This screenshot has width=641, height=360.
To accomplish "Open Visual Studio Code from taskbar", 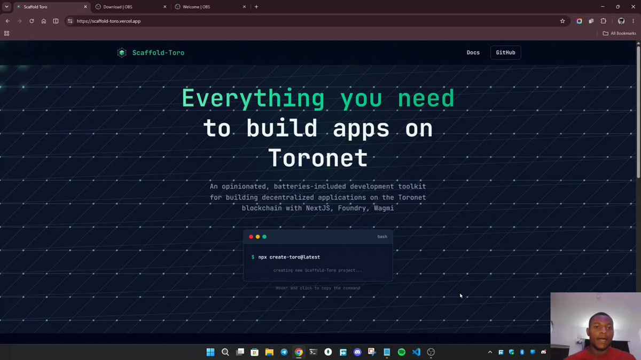I will [x=416, y=352].
